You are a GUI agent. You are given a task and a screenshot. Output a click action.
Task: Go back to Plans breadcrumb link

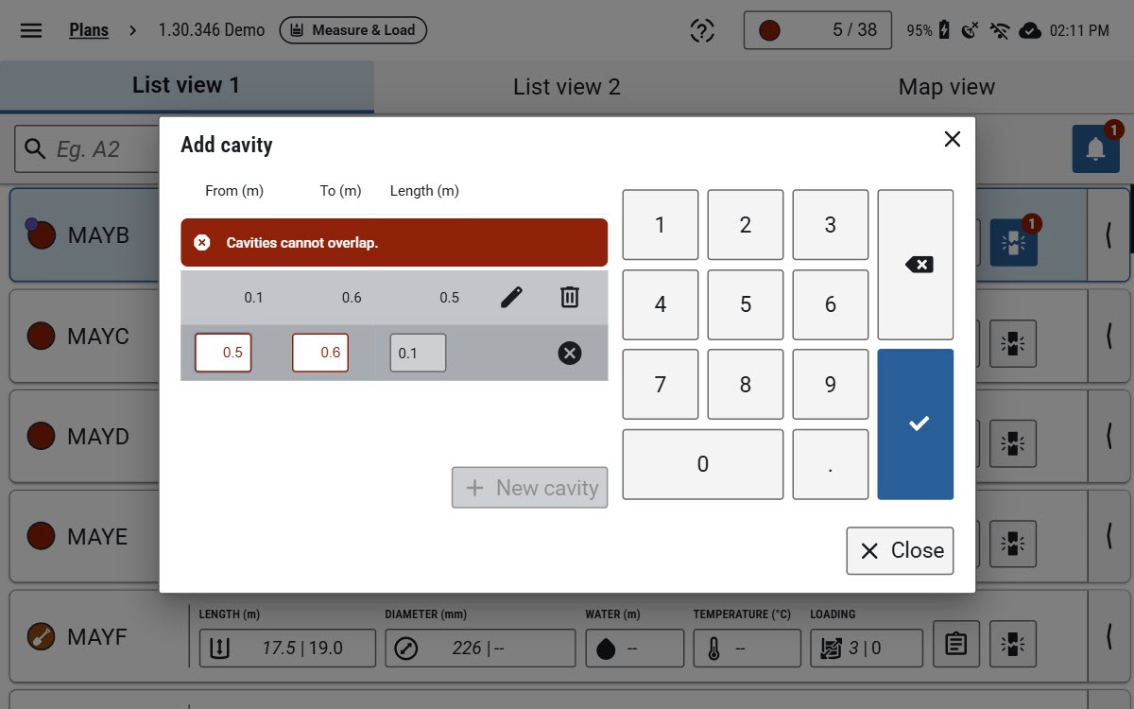coord(89,30)
